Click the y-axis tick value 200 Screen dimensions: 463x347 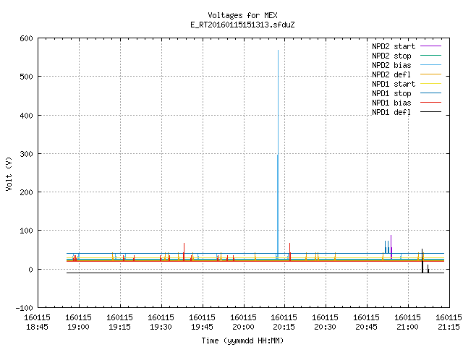pyautogui.click(x=26, y=192)
